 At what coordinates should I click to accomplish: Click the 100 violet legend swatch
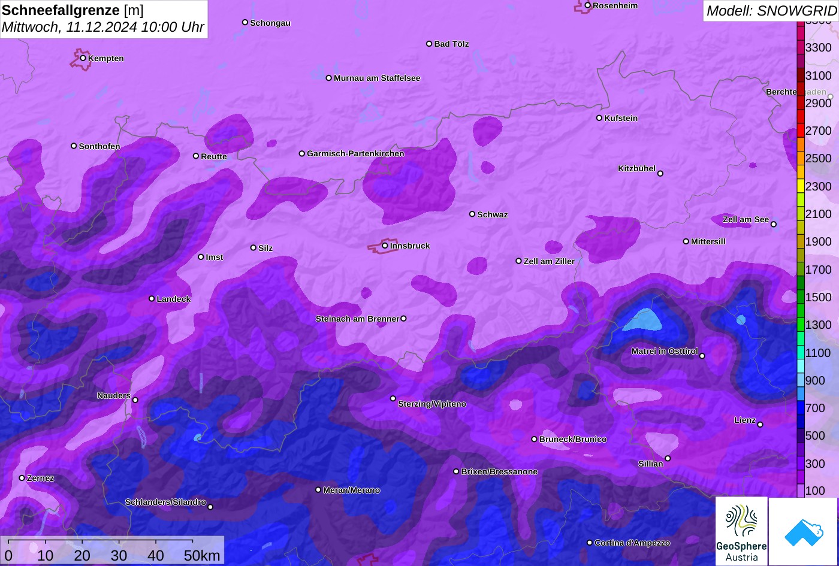pyautogui.click(x=800, y=491)
